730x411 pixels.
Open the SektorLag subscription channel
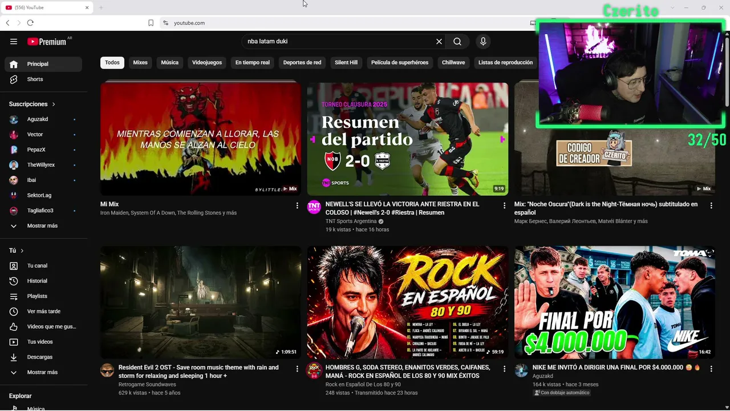[x=43, y=195]
